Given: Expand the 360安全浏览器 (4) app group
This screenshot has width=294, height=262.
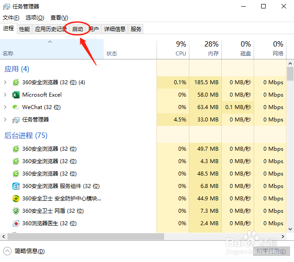Looking at the screenshot, I should point(5,82).
